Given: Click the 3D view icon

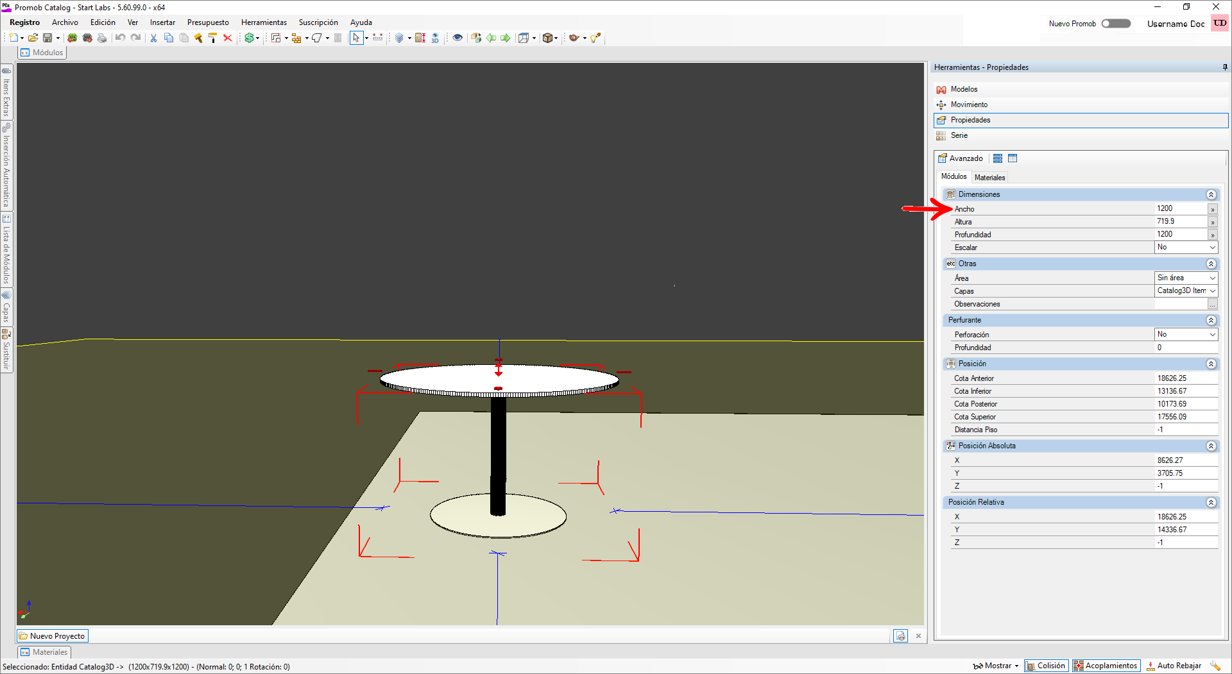Looking at the screenshot, I should [435, 38].
